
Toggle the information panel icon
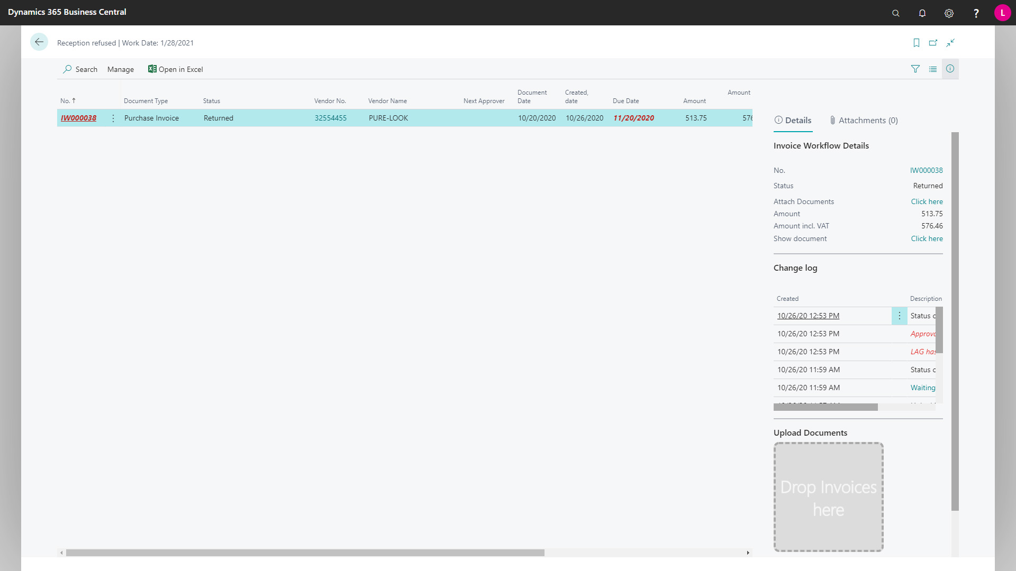pos(950,68)
